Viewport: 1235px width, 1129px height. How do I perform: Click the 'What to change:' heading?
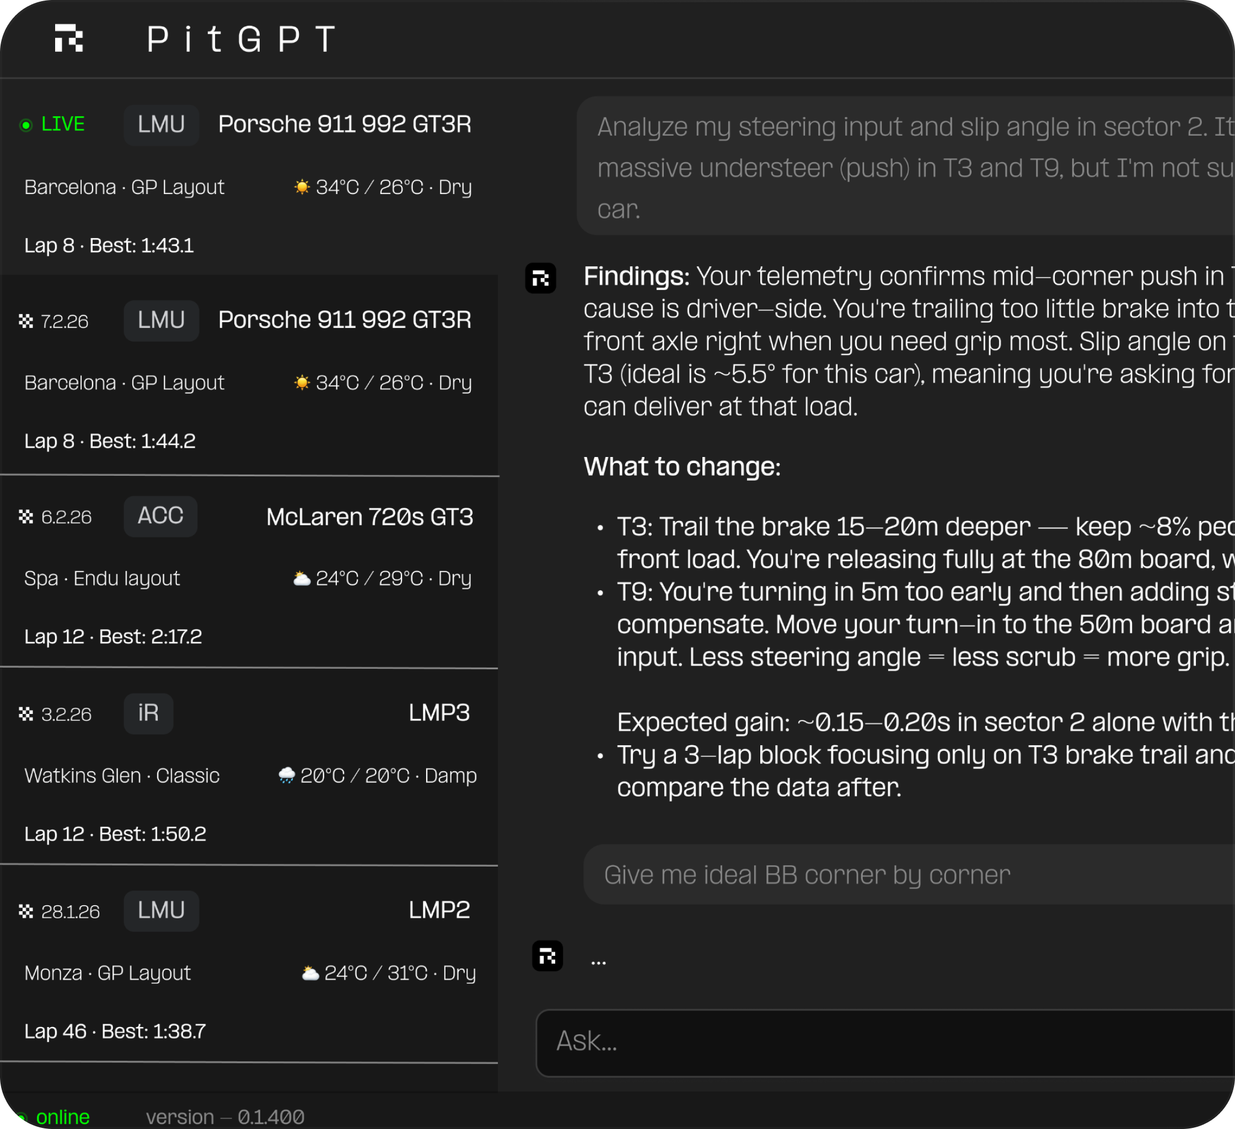tap(682, 467)
